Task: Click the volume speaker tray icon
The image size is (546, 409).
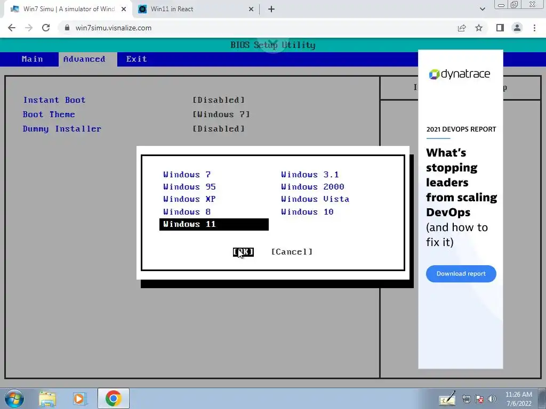Action: pyautogui.click(x=492, y=399)
